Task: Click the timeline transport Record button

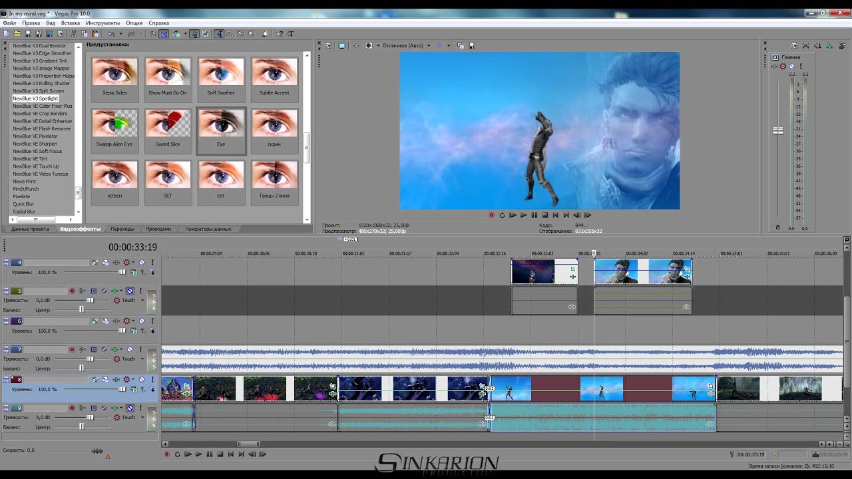Action: pyautogui.click(x=167, y=454)
